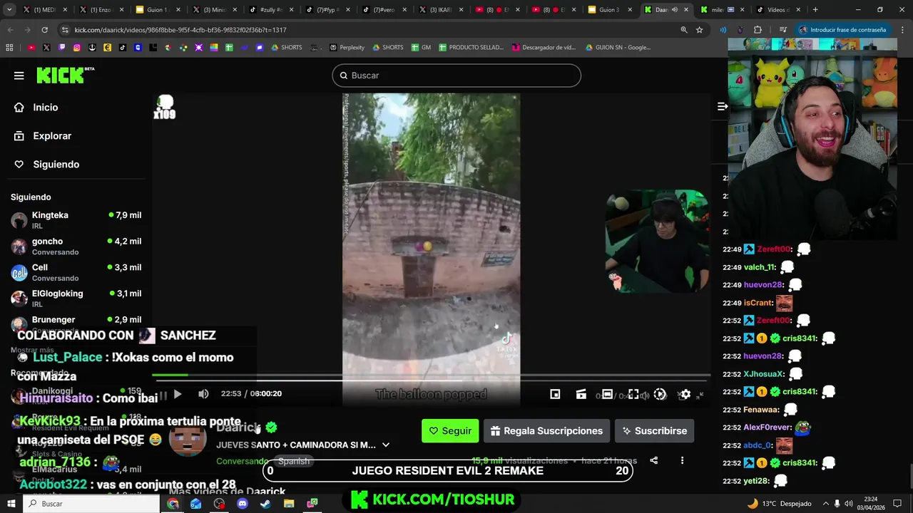
Task: Open GUION SN - Google bookmark
Action: pyautogui.click(x=618, y=48)
